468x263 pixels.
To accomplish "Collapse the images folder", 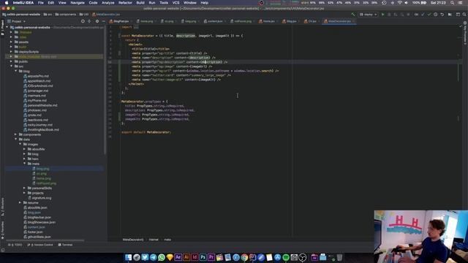I will 20,145.
